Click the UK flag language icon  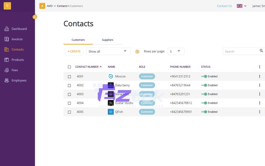[239, 6]
